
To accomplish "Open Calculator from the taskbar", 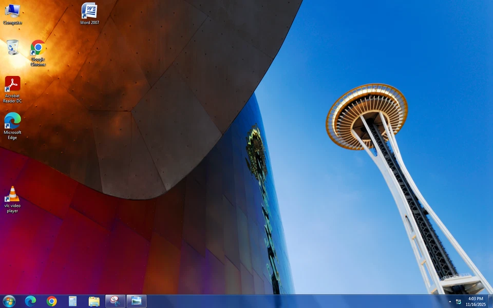I will pyautogui.click(x=72, y=301).
